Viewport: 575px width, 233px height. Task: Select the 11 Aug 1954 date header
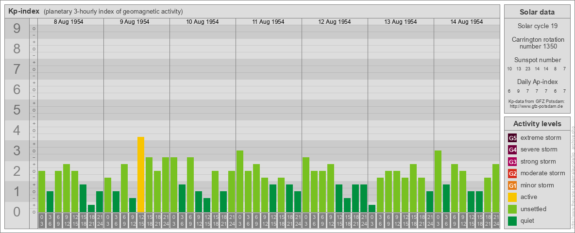[269, 22]
